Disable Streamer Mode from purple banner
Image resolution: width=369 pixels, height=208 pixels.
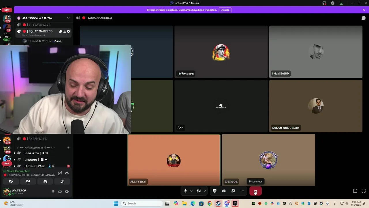click(225, 10)
